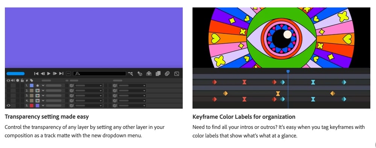Toggle visibility box of layer 4
The width and height of the screenshot is (376, 148).
9,101
